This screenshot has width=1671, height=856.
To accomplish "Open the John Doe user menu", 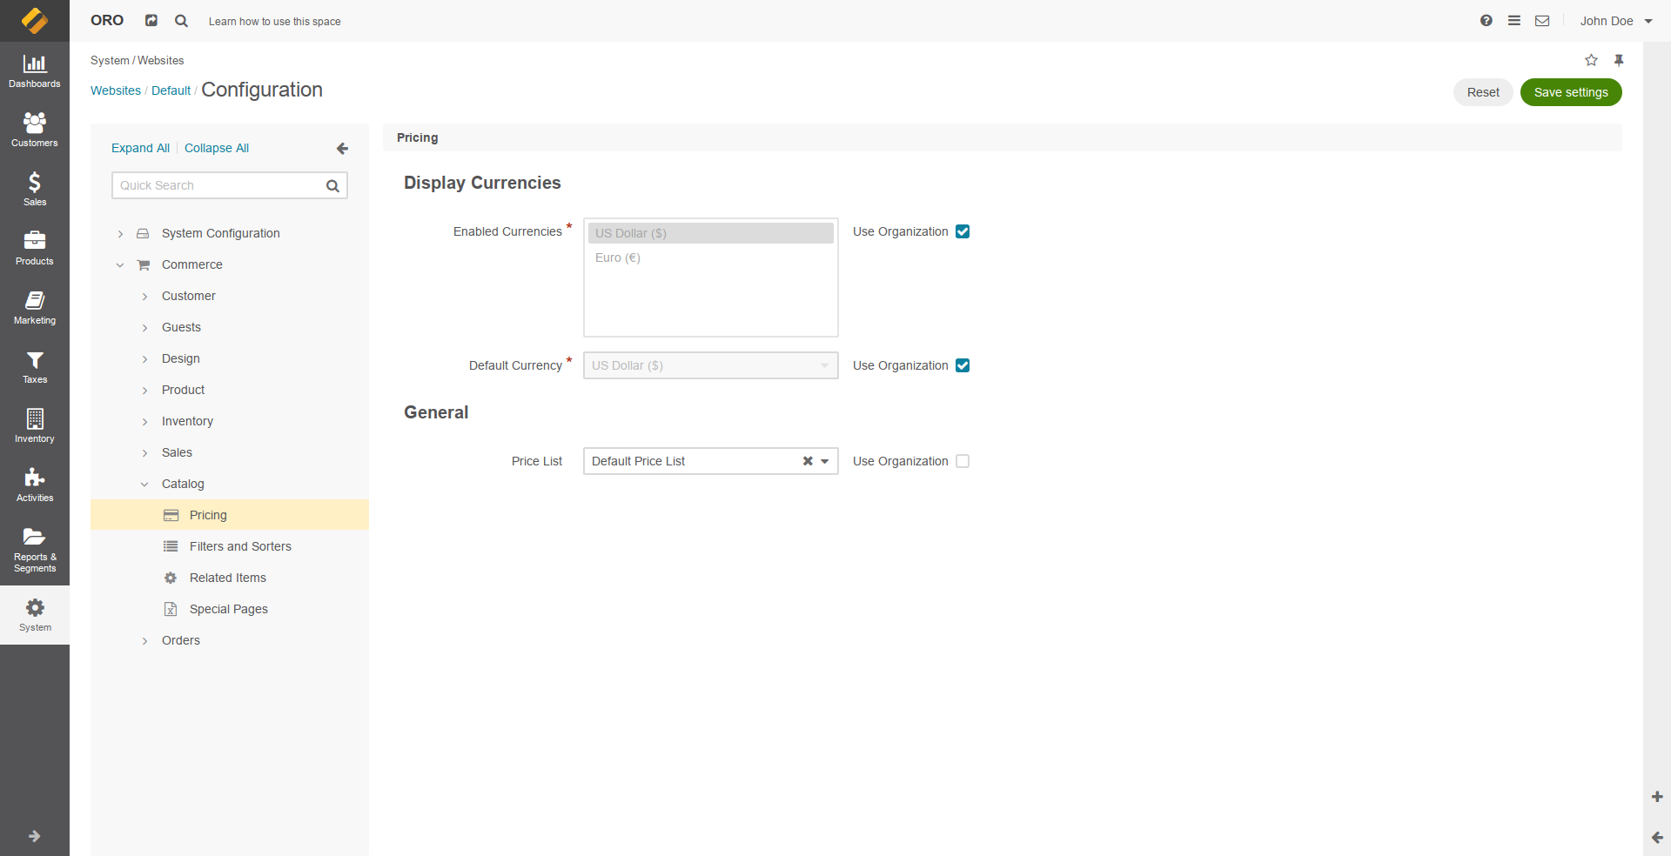I will [1615, 21].
